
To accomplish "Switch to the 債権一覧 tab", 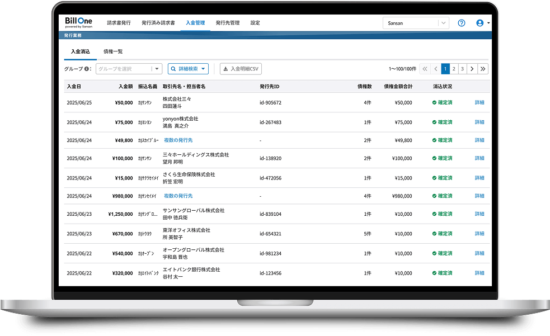I will point(113,51).
